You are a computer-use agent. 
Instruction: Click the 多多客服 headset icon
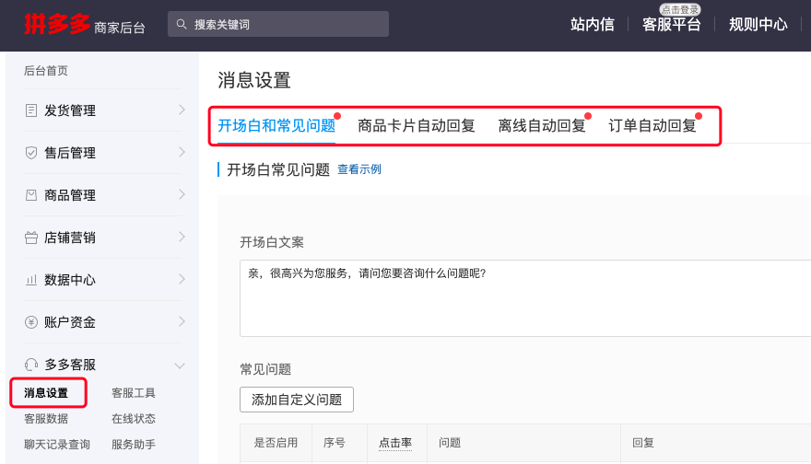(31, 365)
